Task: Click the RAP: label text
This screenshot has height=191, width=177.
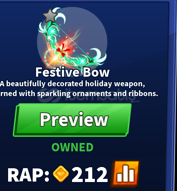Action: (x=28, y=175)
